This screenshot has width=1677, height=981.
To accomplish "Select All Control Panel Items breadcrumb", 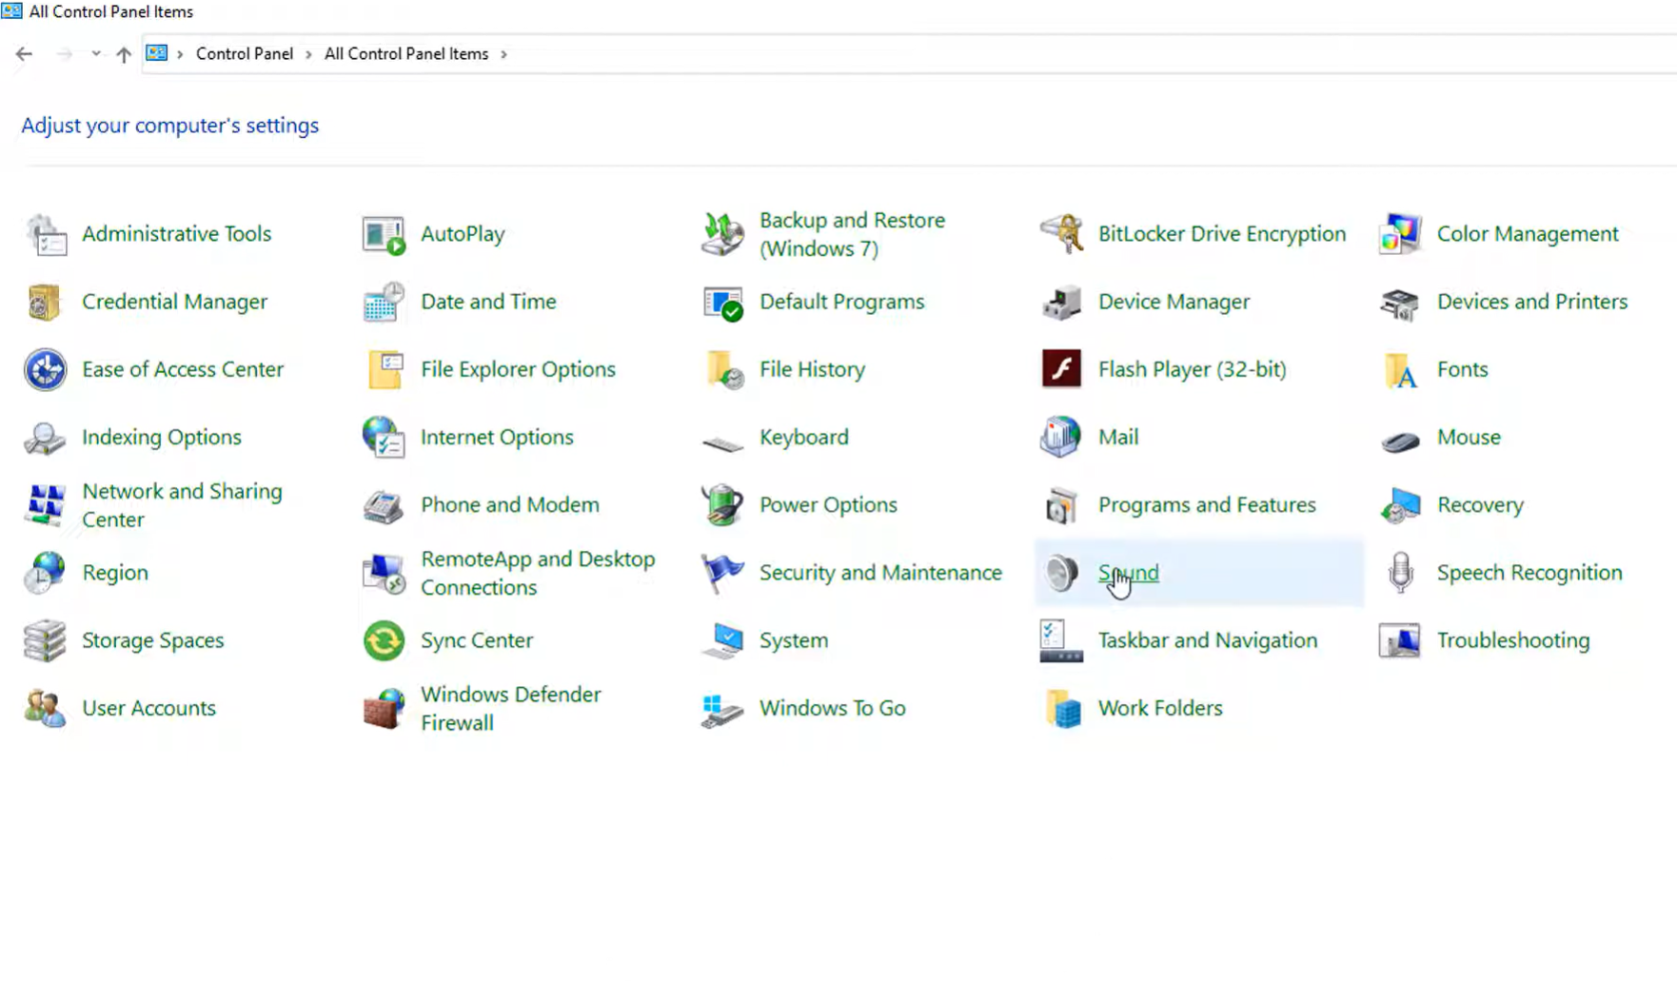I will coord(406,54).
